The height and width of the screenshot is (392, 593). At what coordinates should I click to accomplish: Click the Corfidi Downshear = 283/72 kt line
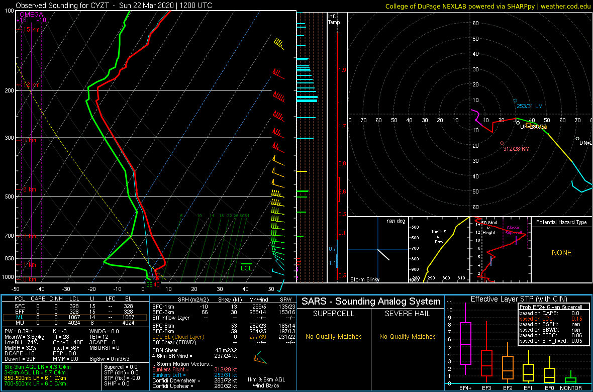coord(194,380)
